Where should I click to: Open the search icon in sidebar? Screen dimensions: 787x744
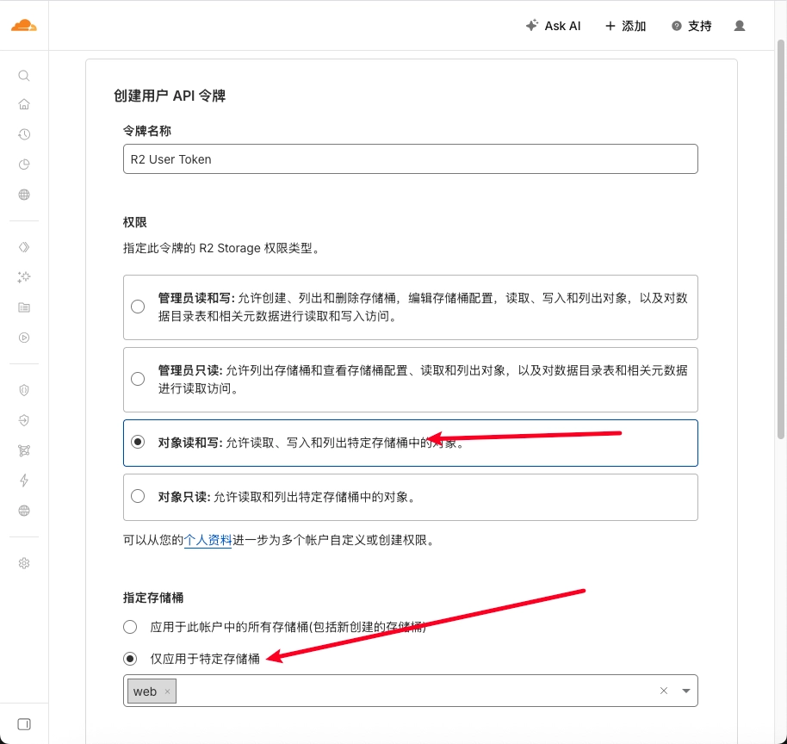[x=24, y=76]
